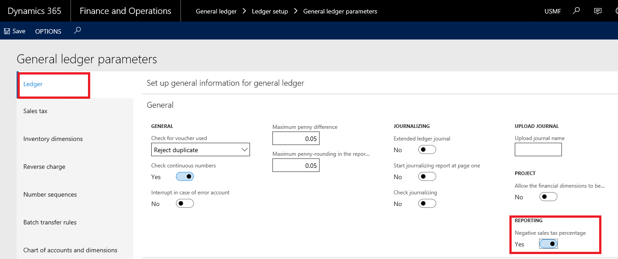
Task: Open Batch transfer rules tab
Action: pyautogui.click(x=75, y=223)
